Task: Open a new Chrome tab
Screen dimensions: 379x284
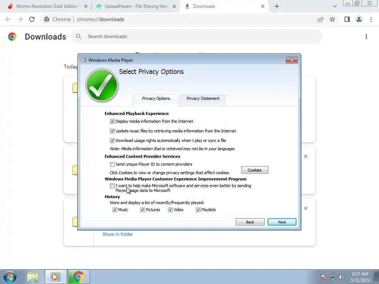Action: (x=277, y=7)
